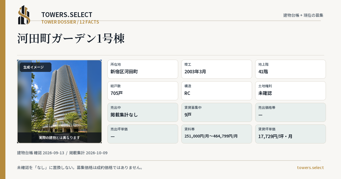Click the 売出坪単価 card

(x=143, y=134)
